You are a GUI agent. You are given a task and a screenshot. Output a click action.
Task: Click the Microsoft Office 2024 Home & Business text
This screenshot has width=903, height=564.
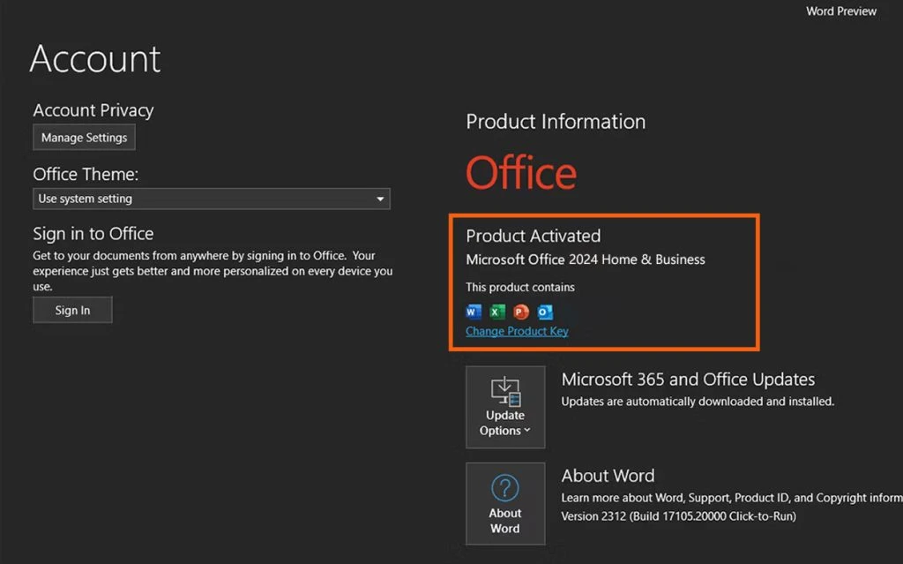tap(586, 259)
